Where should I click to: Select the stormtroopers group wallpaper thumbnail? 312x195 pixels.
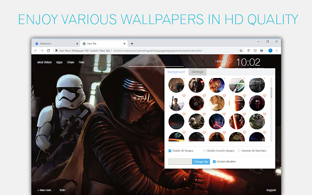click(x=196, y=121)
